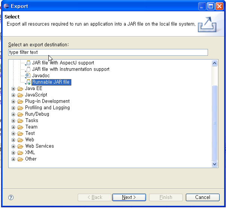This screenshot has height=208, width=226.
Task: Expand the Test category
Action: coord(13,133)
